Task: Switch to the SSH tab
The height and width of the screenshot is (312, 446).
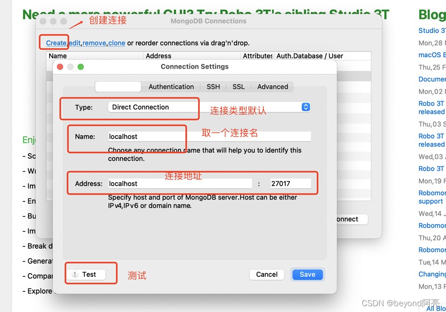Action: pyautogui.click(x=213, y=87)
